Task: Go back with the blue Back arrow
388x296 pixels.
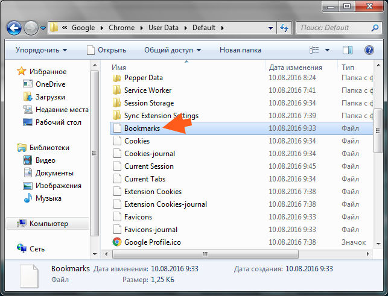Action: [14, 28]
